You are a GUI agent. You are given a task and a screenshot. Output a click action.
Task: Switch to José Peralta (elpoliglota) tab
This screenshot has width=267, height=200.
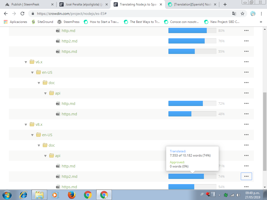81,4
